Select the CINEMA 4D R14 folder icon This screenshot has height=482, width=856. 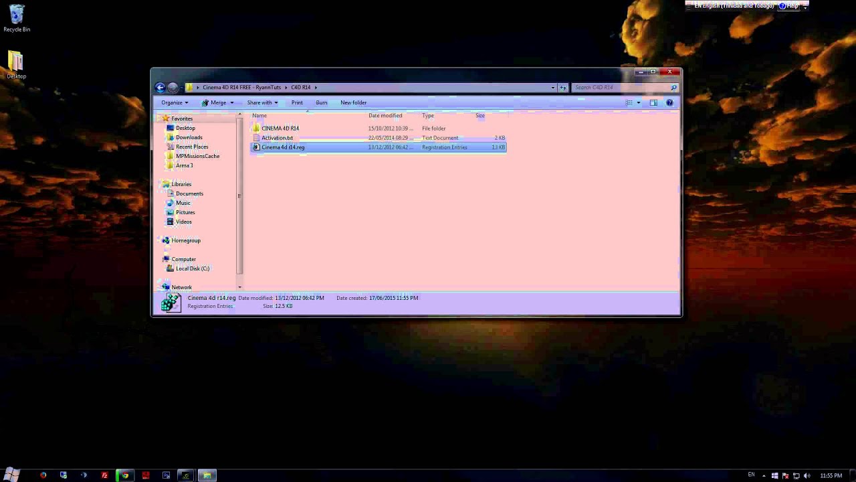256,128
